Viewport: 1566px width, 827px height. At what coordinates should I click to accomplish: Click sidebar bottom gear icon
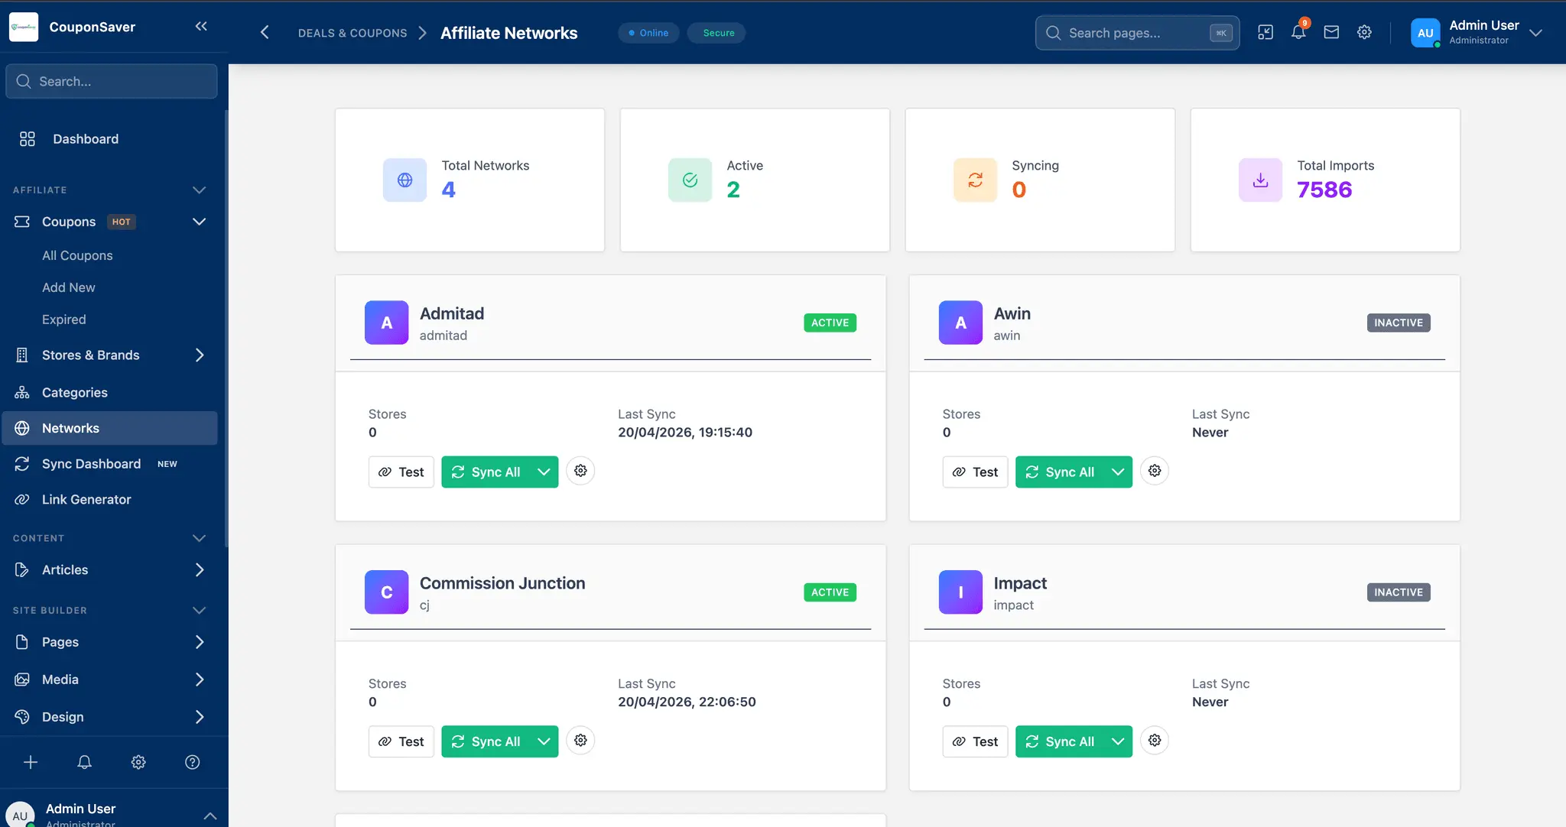[x=138, y=762]
